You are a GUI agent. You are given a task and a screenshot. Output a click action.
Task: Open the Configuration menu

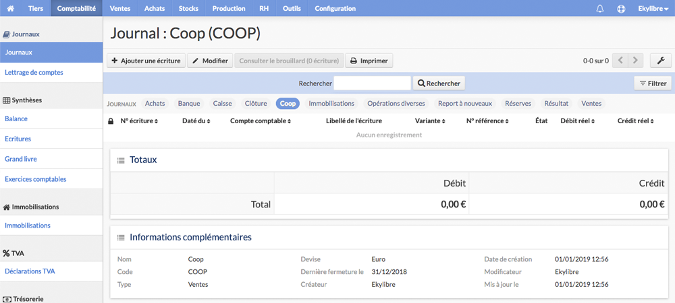pyautogui.click(x=335, y=8)
